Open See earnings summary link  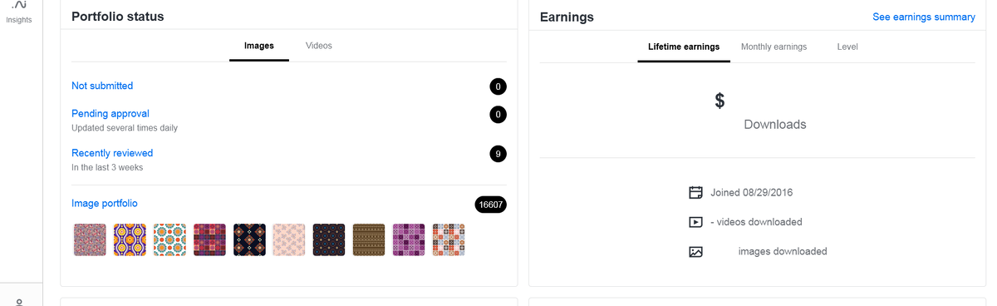click(924, 17)
